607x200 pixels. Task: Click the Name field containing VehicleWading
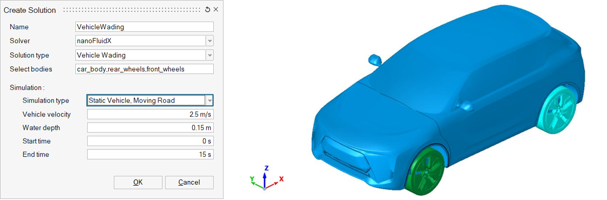[x=145, y=27]
